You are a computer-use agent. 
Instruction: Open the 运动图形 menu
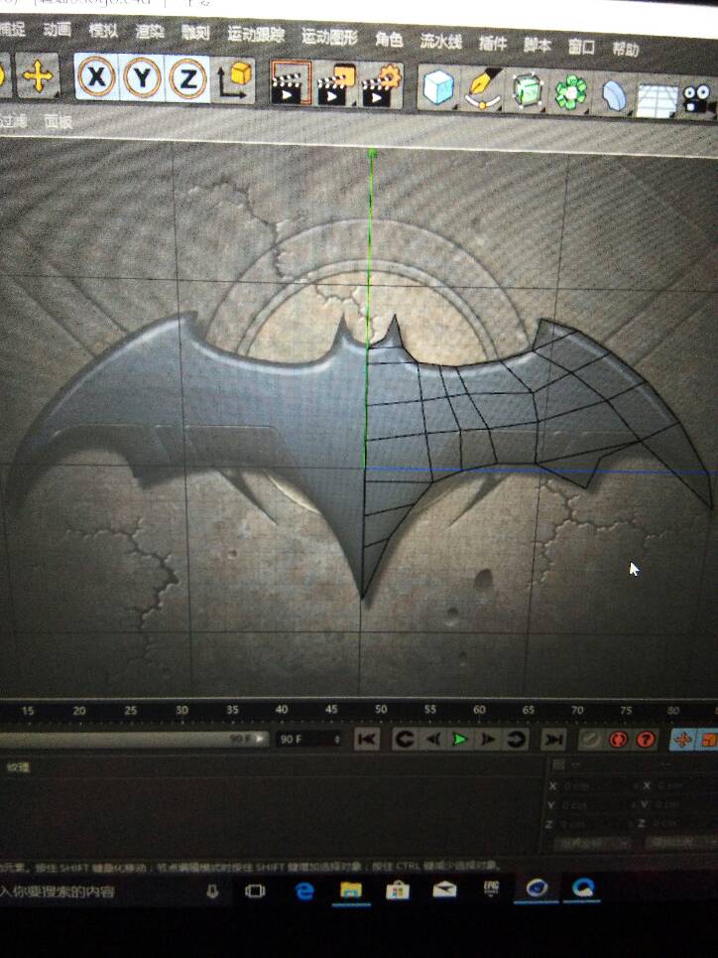pos(329,37)
